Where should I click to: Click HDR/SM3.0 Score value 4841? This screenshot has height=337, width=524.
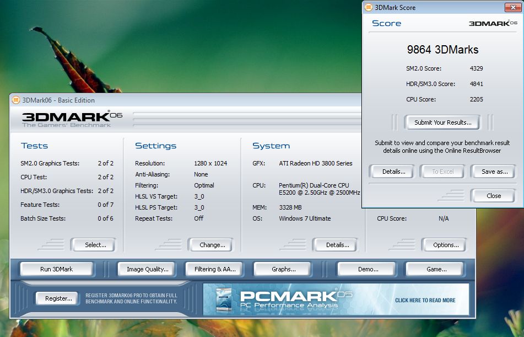coord(476,84)
